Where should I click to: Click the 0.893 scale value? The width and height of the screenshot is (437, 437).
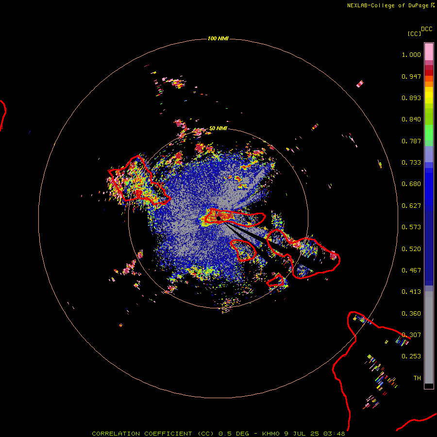pyautogui.click(x=411, y=98)
